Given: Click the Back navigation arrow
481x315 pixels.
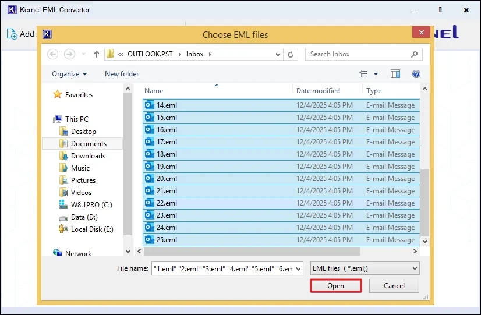Looking at the screenshot, I should point(52,54).
